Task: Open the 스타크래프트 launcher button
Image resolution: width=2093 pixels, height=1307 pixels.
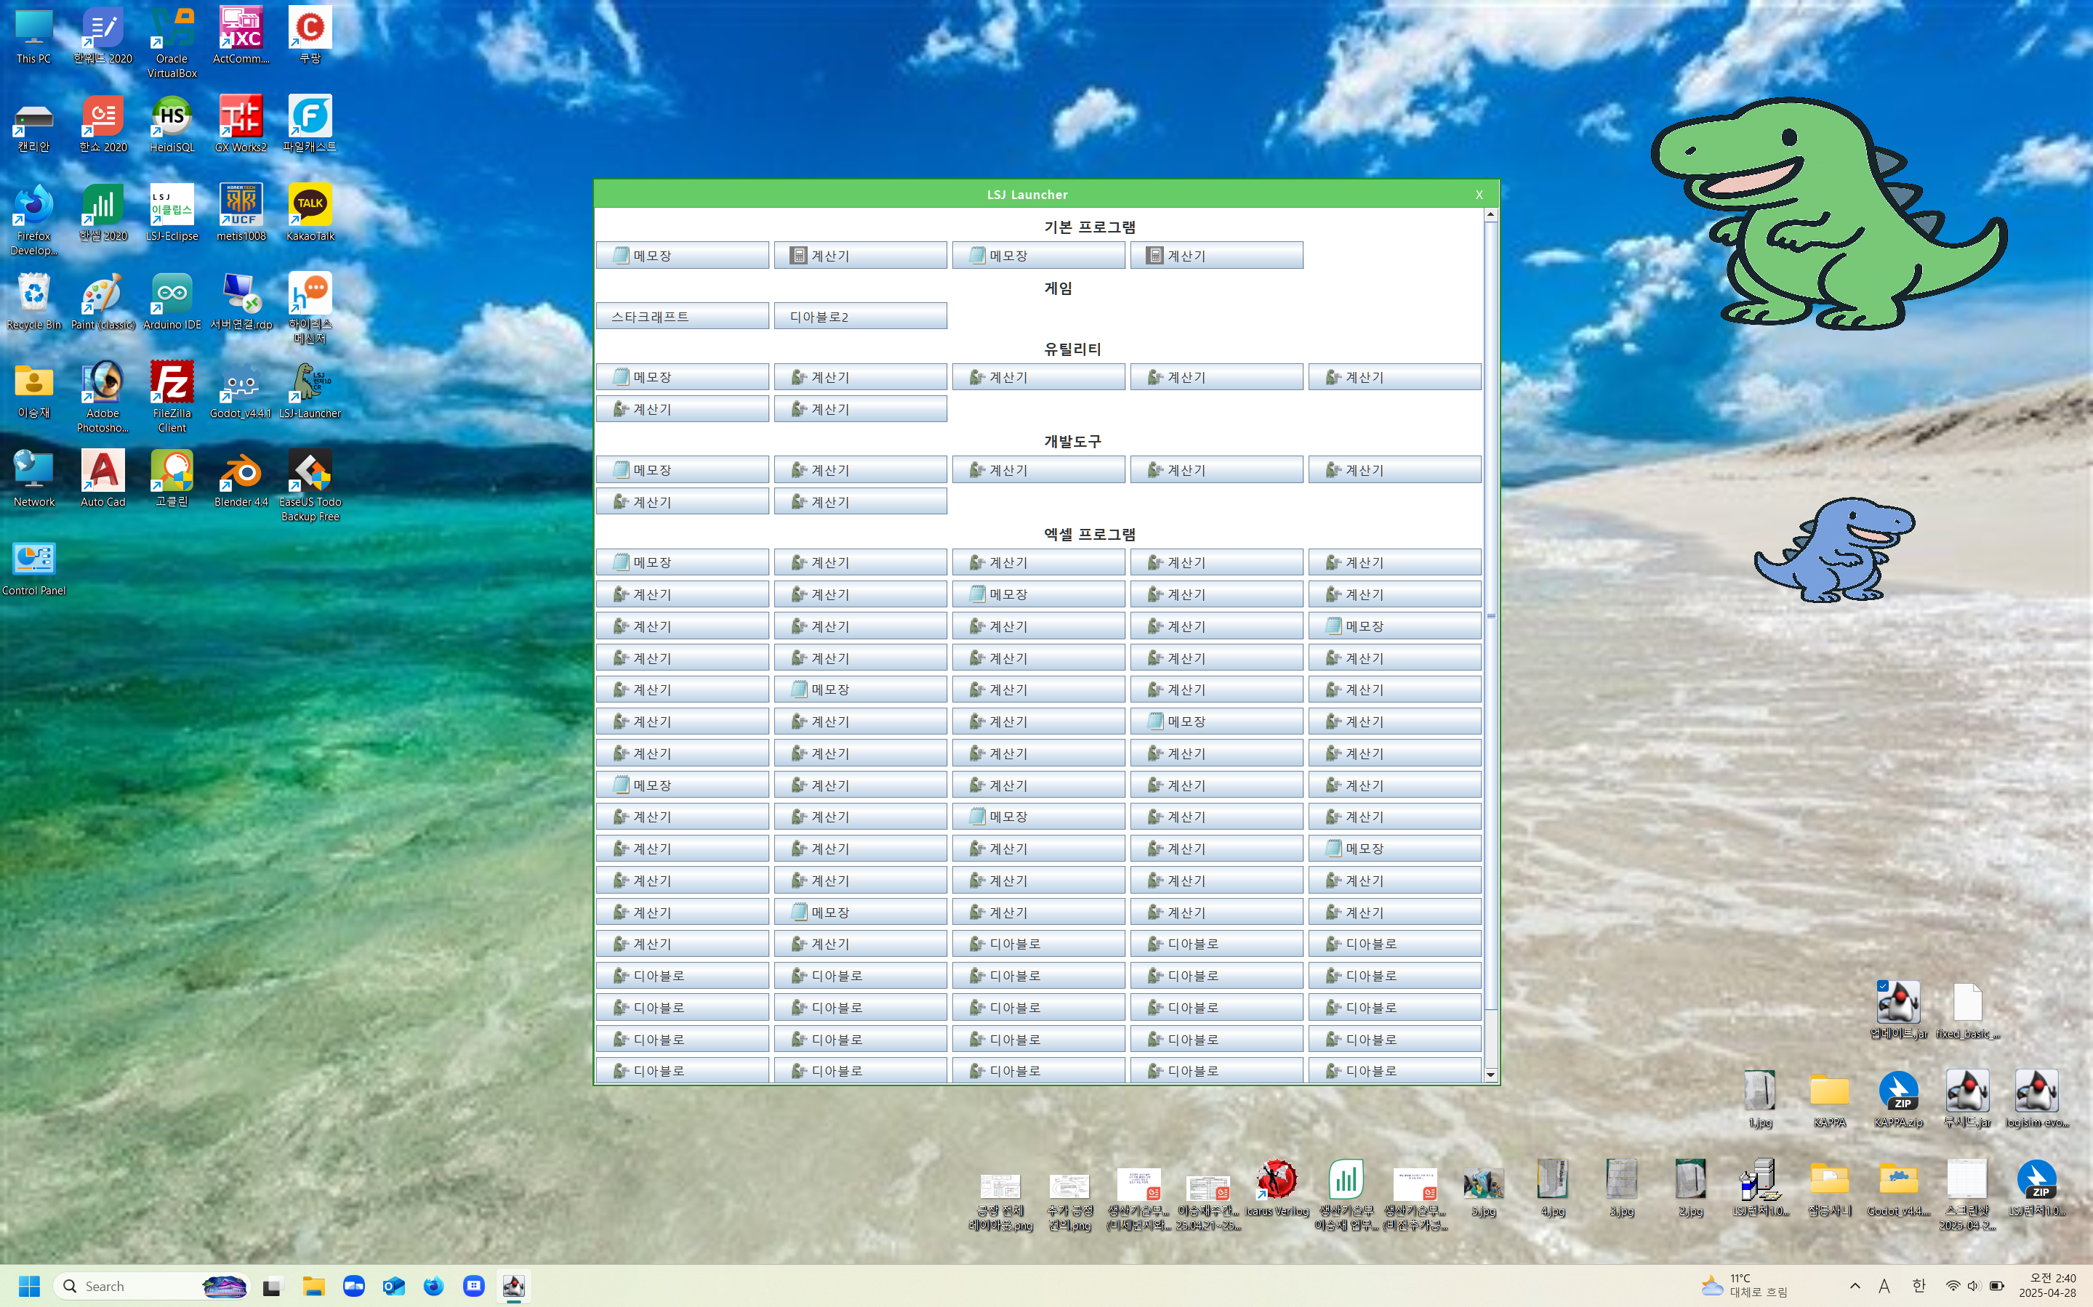Action: pyautogui.click(x=681, y=316)
